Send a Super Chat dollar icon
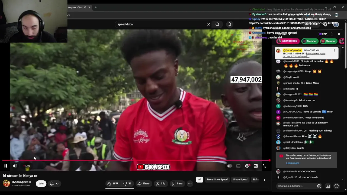The height and width of the screenshot is (195, 347). point(328,186)
